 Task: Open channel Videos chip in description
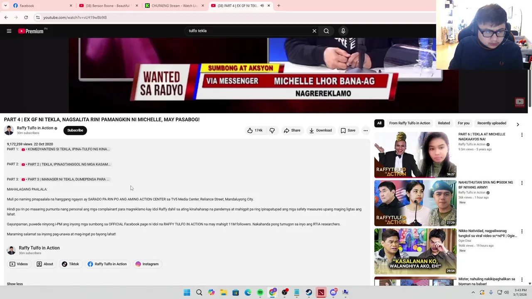point(19,264)
